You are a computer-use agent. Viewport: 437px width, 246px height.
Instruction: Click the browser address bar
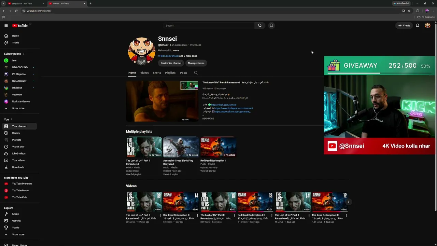pos(212,11)
